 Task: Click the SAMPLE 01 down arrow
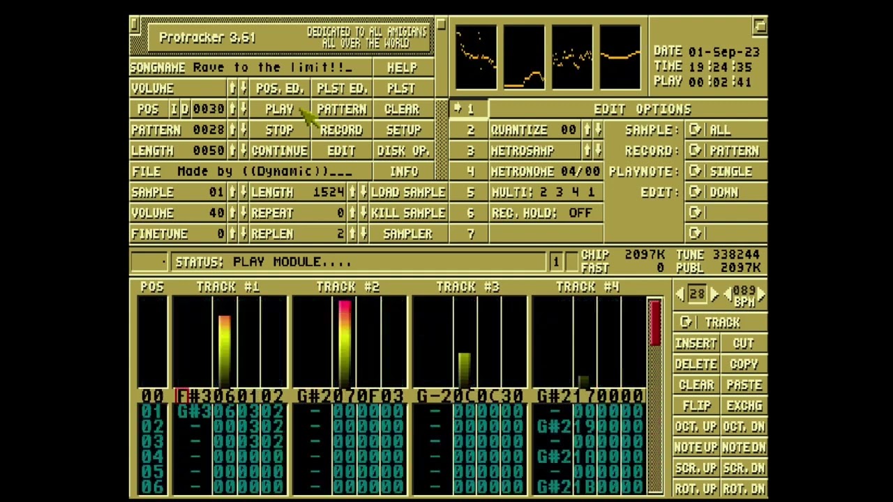pos(243,192)
